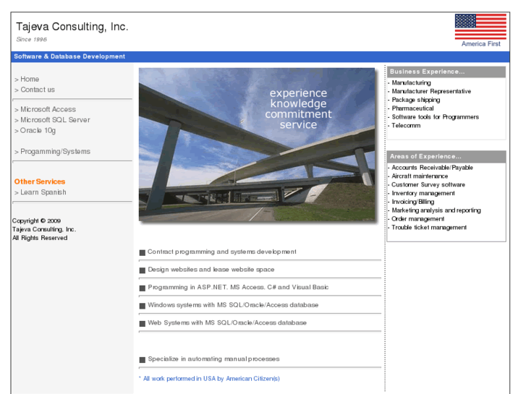Click the 'Business Experience...' panel header
Image resolution: width=526 pixels, height=394 pixels.
446,72
